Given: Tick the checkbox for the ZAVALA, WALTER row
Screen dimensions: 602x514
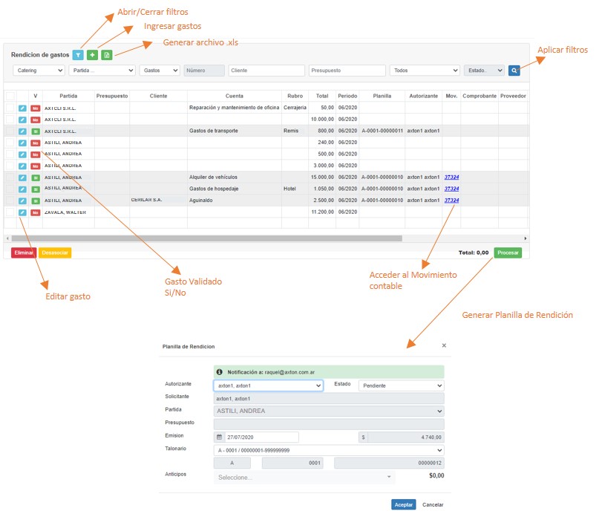Looking at the screenshot, I should click(10, 212).
